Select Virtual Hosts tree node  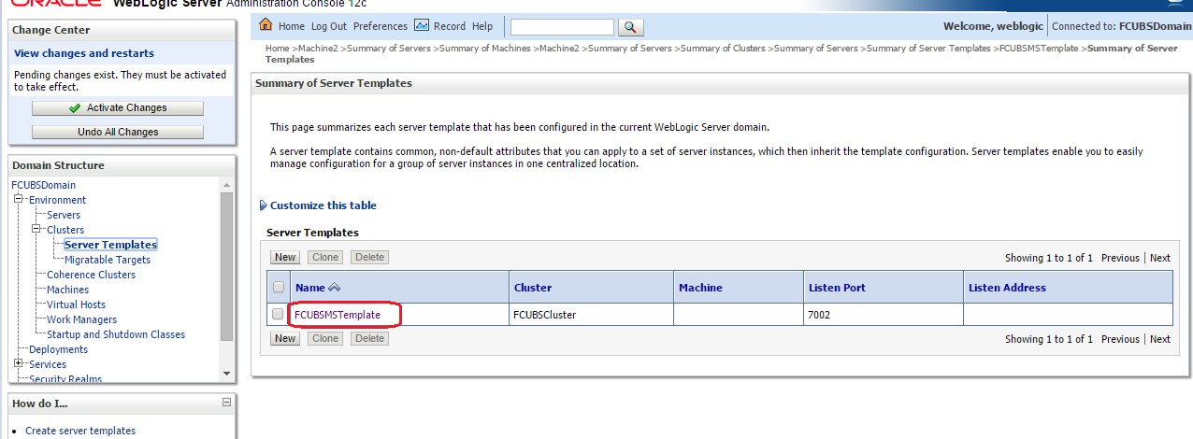[76, 304]
